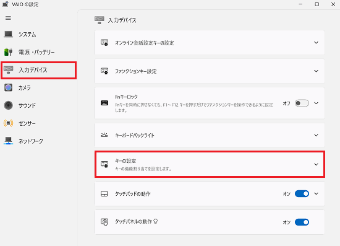The image size is (340, 246).
Task: Click the カメラ camera icon
Action: point(9,87)
